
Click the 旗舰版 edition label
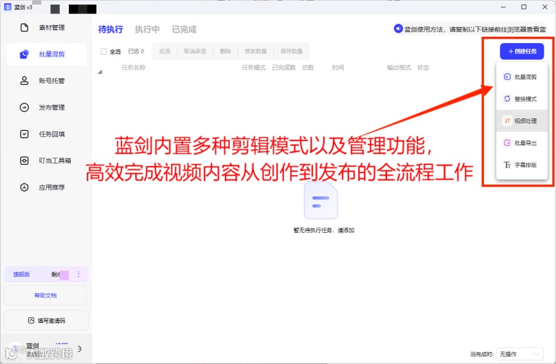pyautogui.click(x=22, y=274)
